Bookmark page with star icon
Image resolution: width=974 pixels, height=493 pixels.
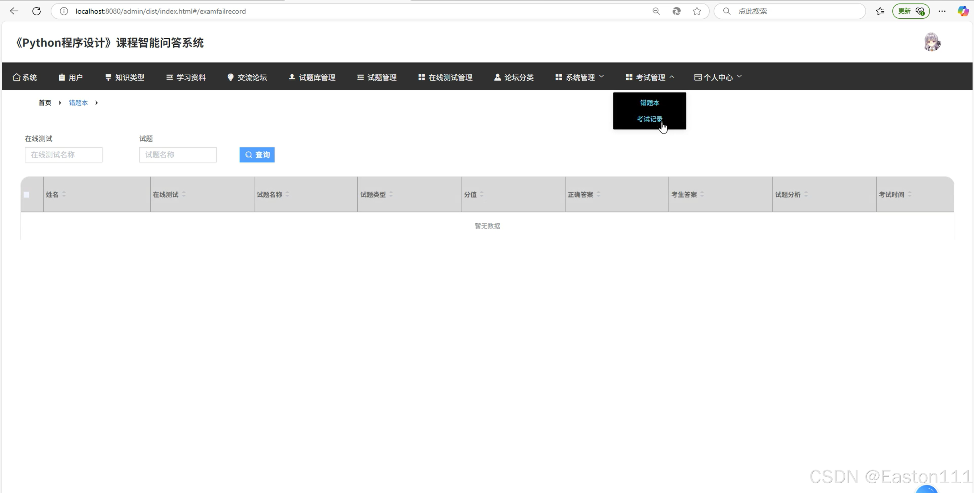pyautogui.click(x=697, y=11)
